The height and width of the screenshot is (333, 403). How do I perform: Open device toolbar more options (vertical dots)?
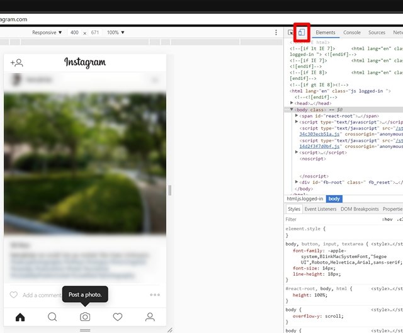[276, 32]
